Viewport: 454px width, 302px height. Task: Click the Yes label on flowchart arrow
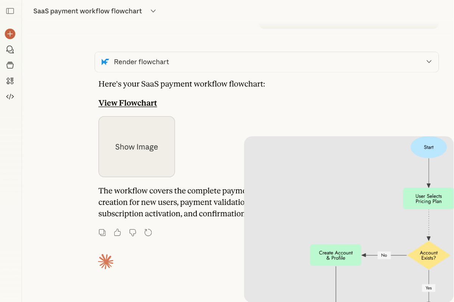(x=429, y=288)
